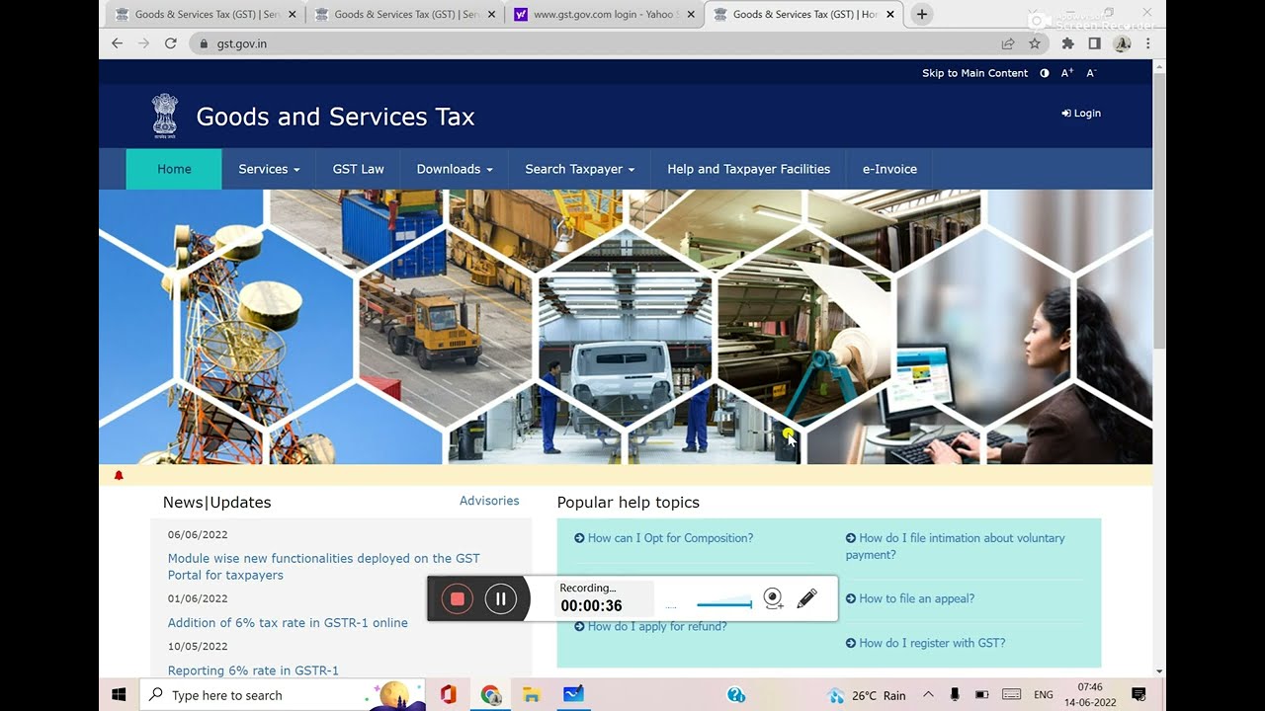Click the gst.gov.in address bar
This screenshot has width=1265, height=711.
point(593,43)
